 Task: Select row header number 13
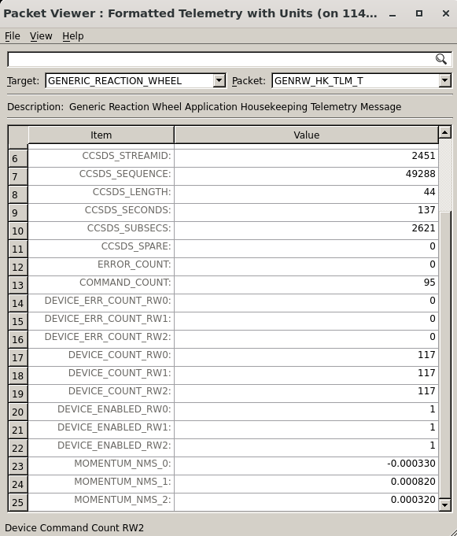(18, 285)
